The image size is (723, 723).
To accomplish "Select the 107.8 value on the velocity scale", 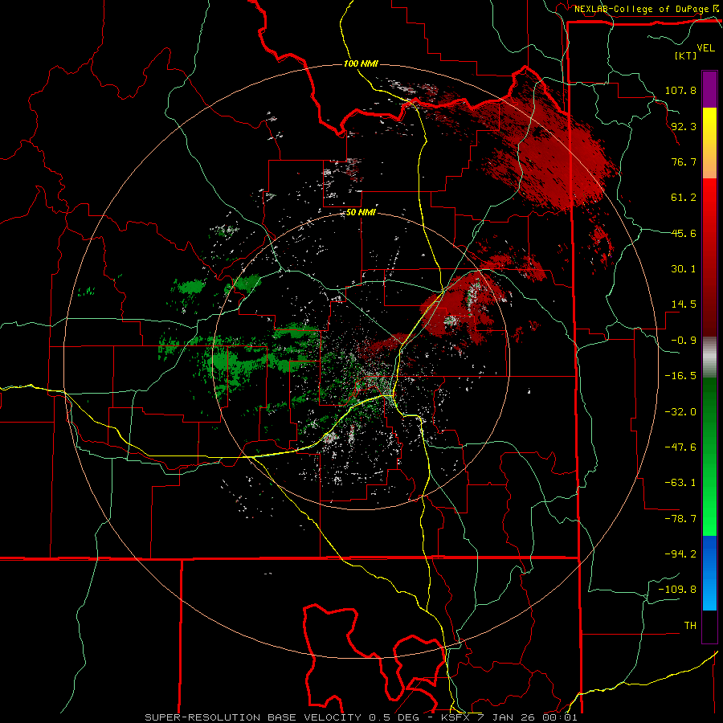I will click(x=680, y=90).
